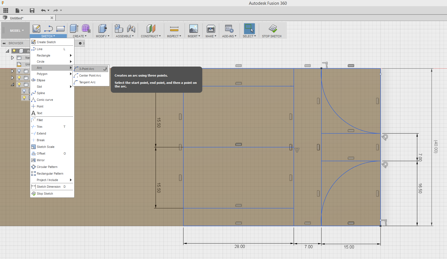
Task: Choose 3-Point Arc from the Arc submenu
Action: pyautogui.click(x=91, y=69)
